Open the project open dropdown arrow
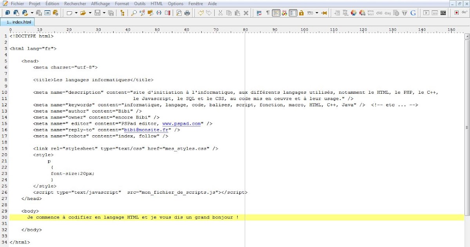470x247 pixels. coord(32,13)
